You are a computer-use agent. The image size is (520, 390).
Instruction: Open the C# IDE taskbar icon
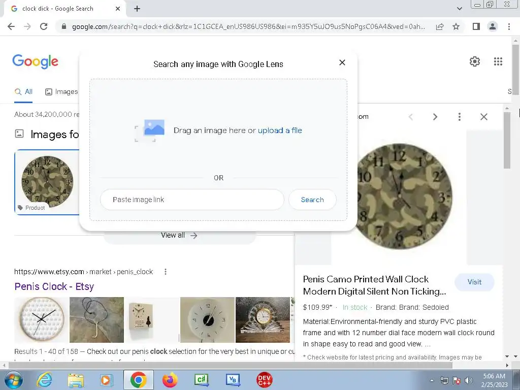click(x=201, y=380)
